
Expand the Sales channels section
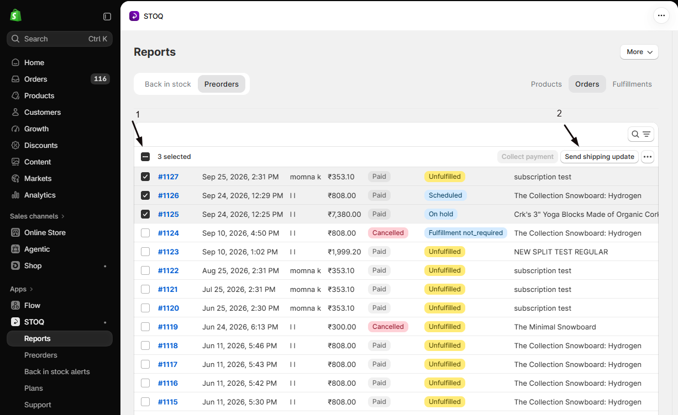point(38,216)
